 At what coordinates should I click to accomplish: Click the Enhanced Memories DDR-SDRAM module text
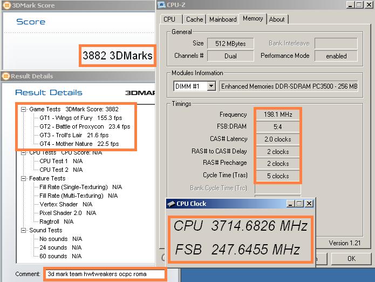[289, 86]
